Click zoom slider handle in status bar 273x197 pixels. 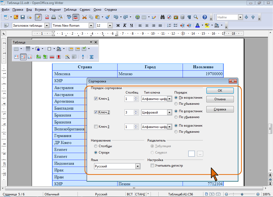242,194
